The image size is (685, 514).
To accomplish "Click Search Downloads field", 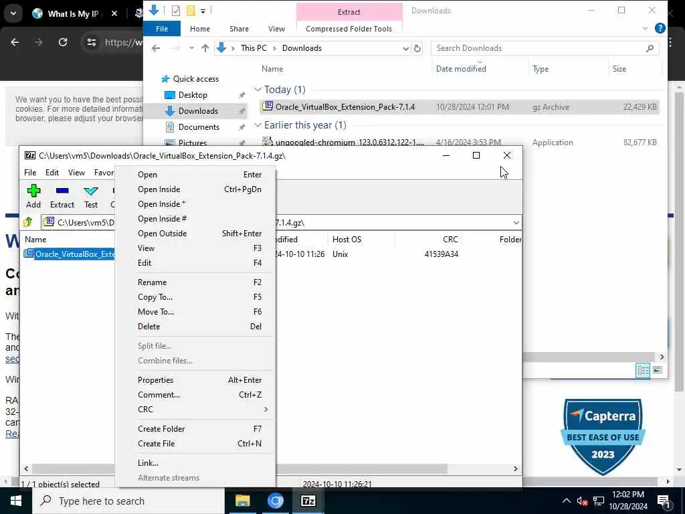I will coord(545,48).
